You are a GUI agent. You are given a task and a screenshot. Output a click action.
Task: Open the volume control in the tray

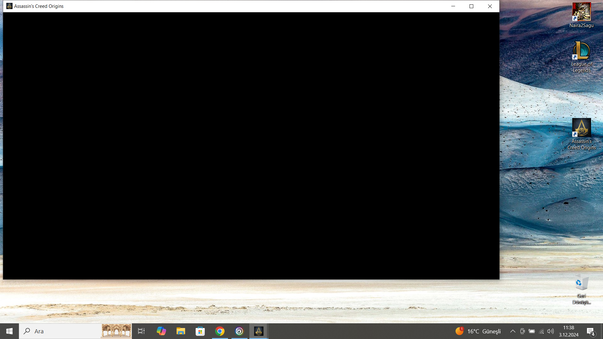[x=550, y=331]
